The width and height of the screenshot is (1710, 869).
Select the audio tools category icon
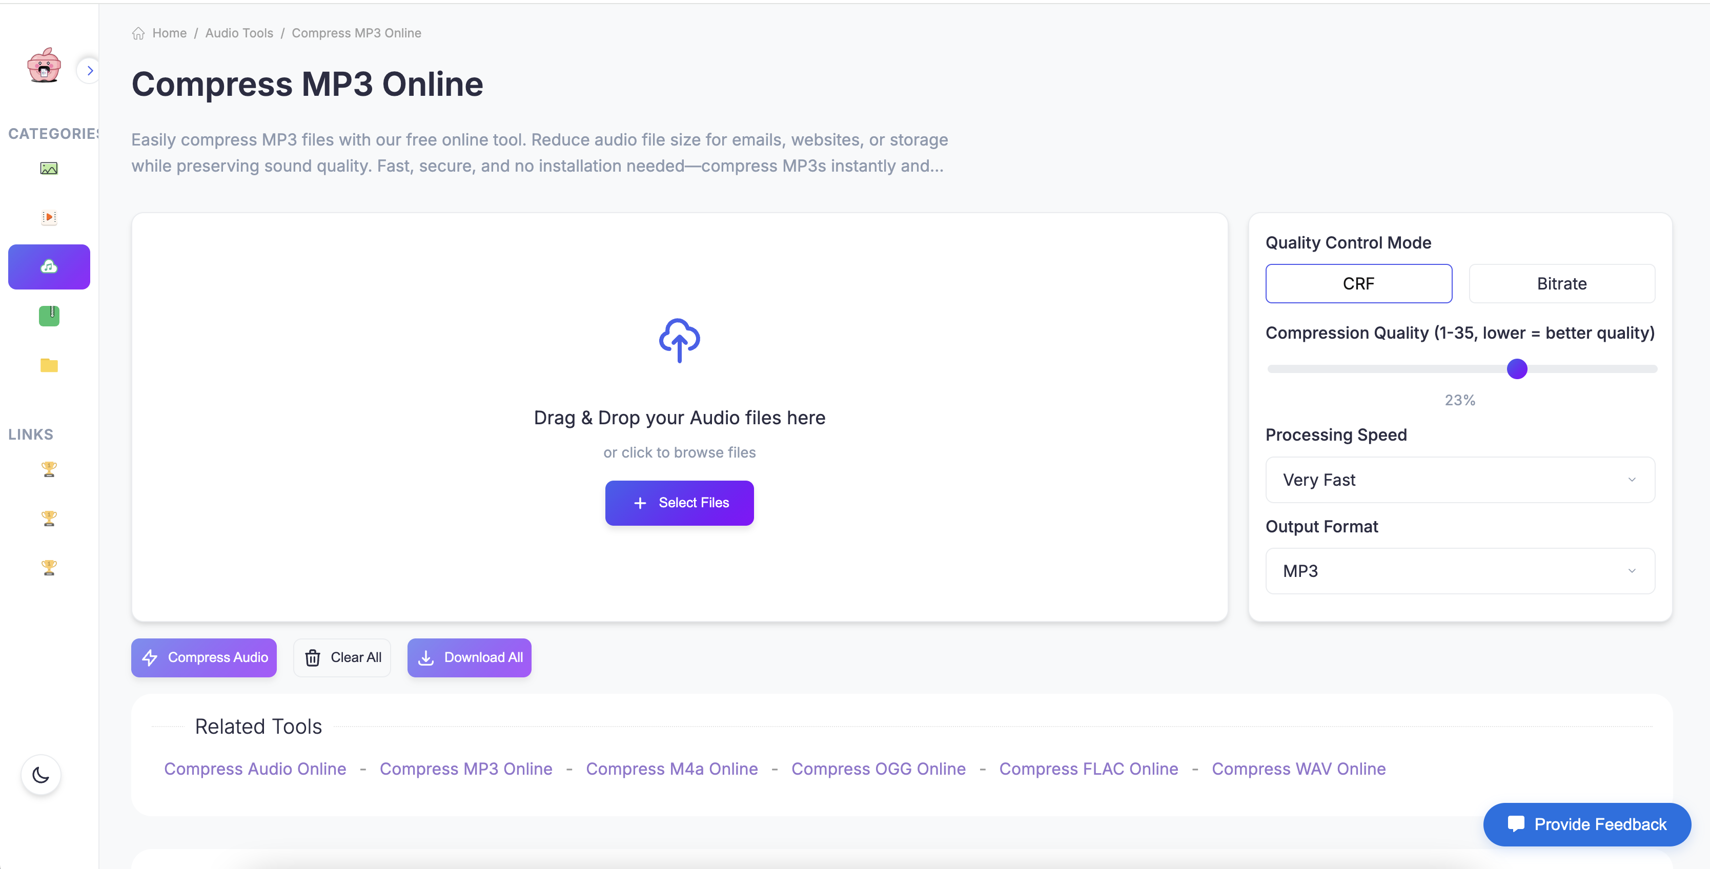click(49, 266)
